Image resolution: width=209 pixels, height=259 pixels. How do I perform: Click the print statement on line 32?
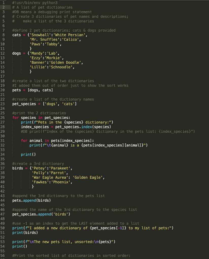89,145
